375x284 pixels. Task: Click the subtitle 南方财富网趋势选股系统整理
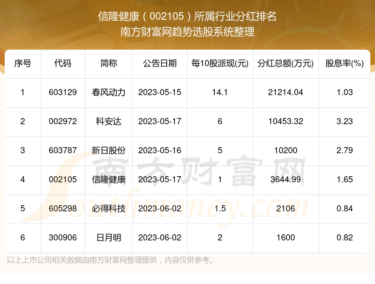pos(187,32)
